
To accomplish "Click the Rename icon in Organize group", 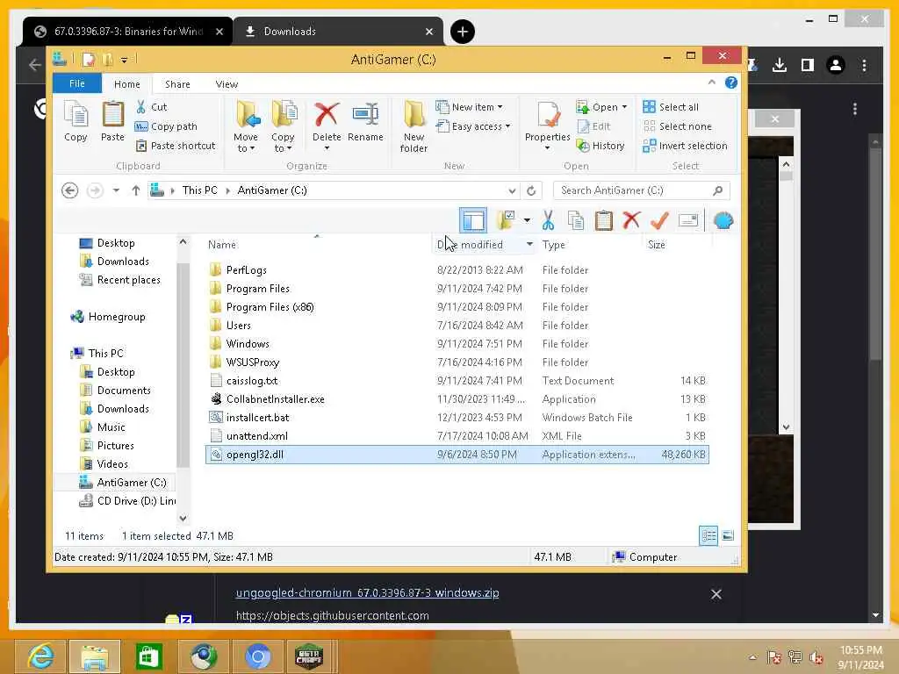I will 365,121.
